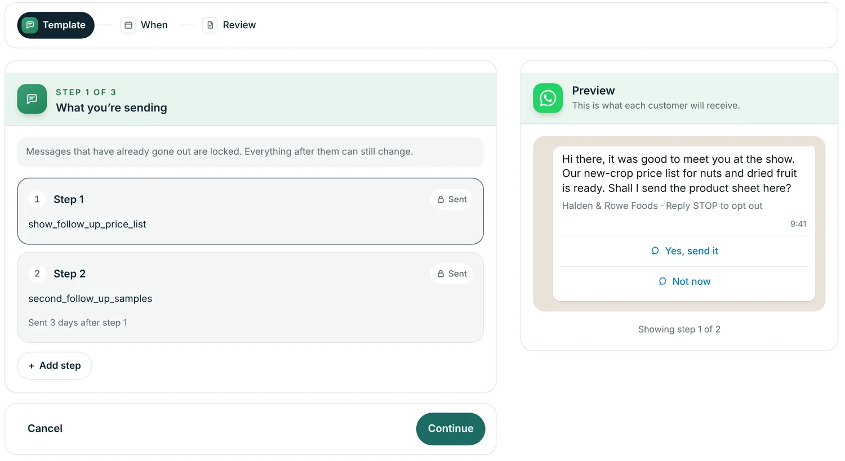Screen dimensions: 845x461
Task: Click 'Sent 3 days after step 1' text
Action: (x=78, y=323)
